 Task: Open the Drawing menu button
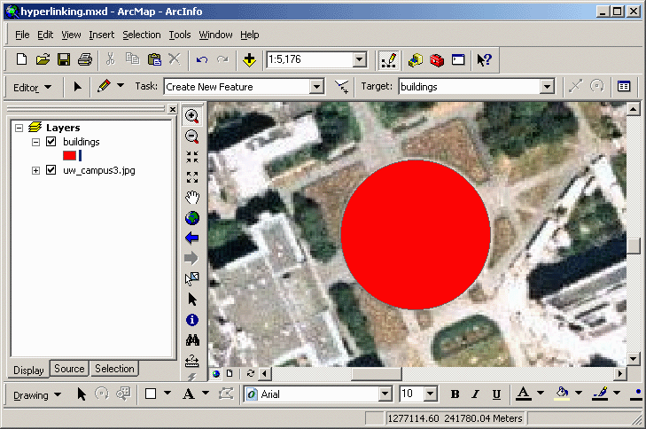tap(37, 394)
